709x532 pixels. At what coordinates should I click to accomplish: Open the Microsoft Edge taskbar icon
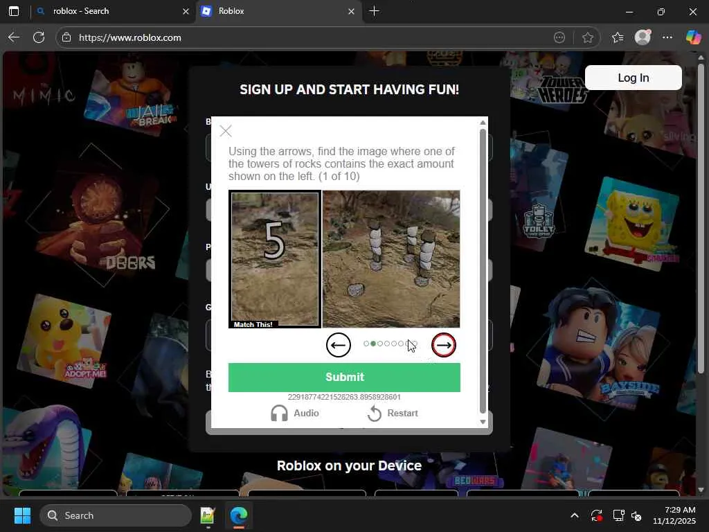(239, 515)
